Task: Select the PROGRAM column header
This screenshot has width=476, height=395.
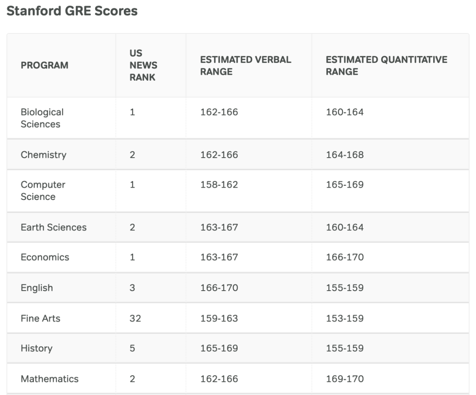Action: click(45, 65)
